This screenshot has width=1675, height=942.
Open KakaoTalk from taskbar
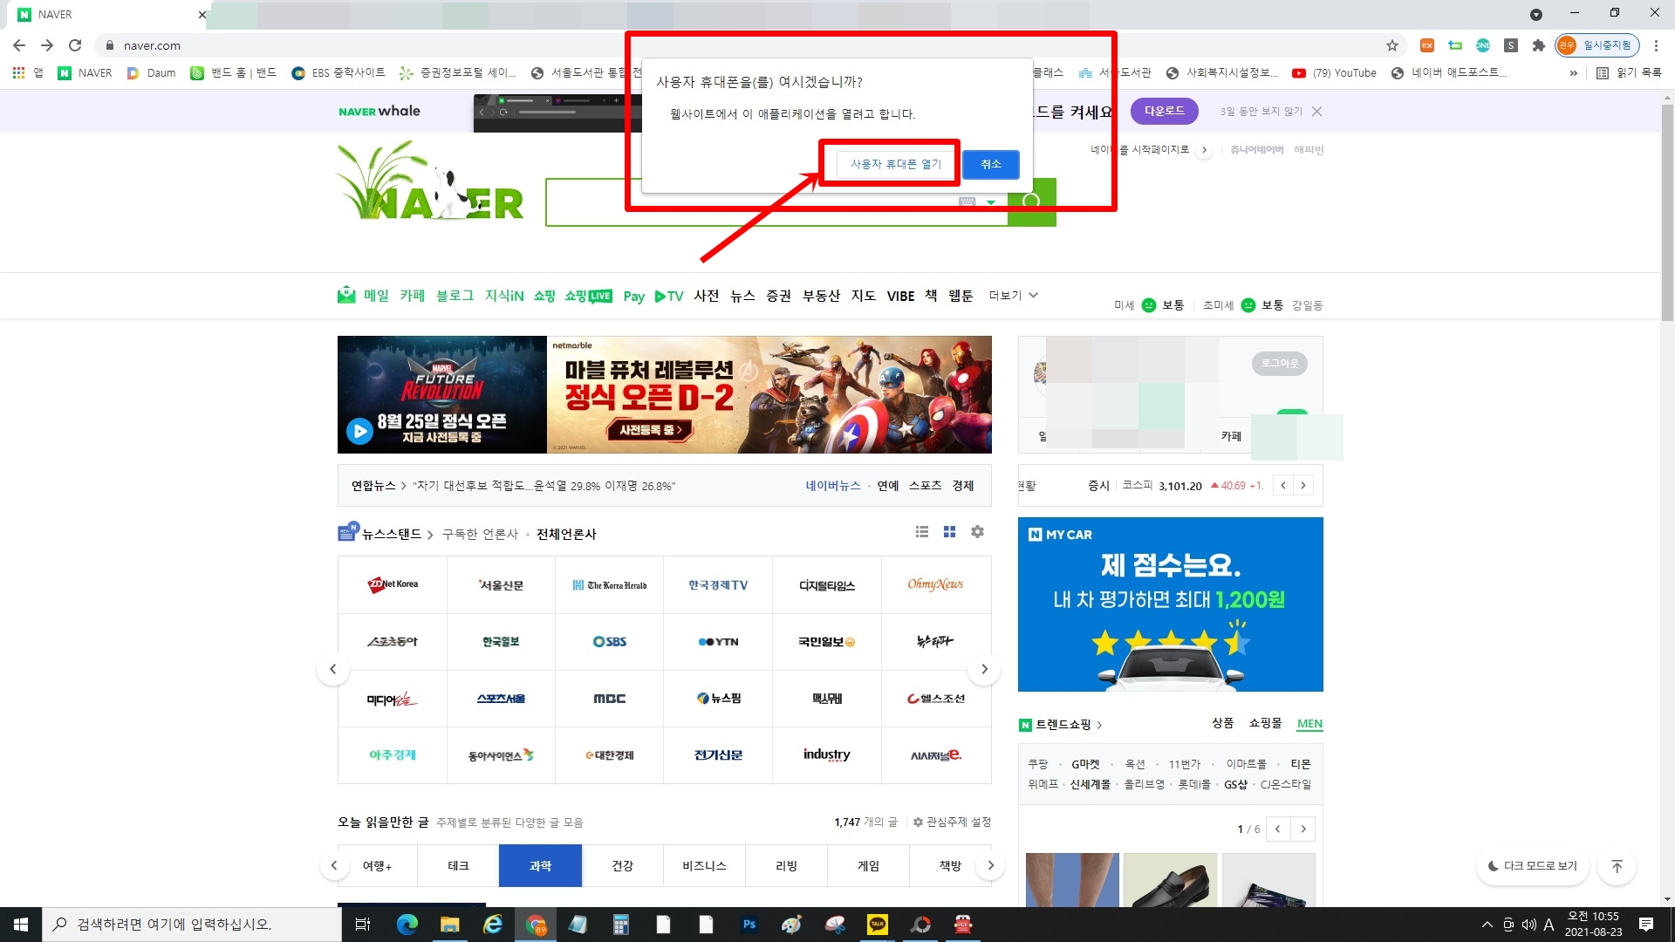[x=878, y=925]
